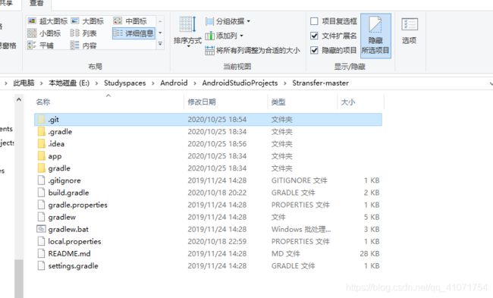
Task: Click local.properties file icon
Action: pos(41,241)
